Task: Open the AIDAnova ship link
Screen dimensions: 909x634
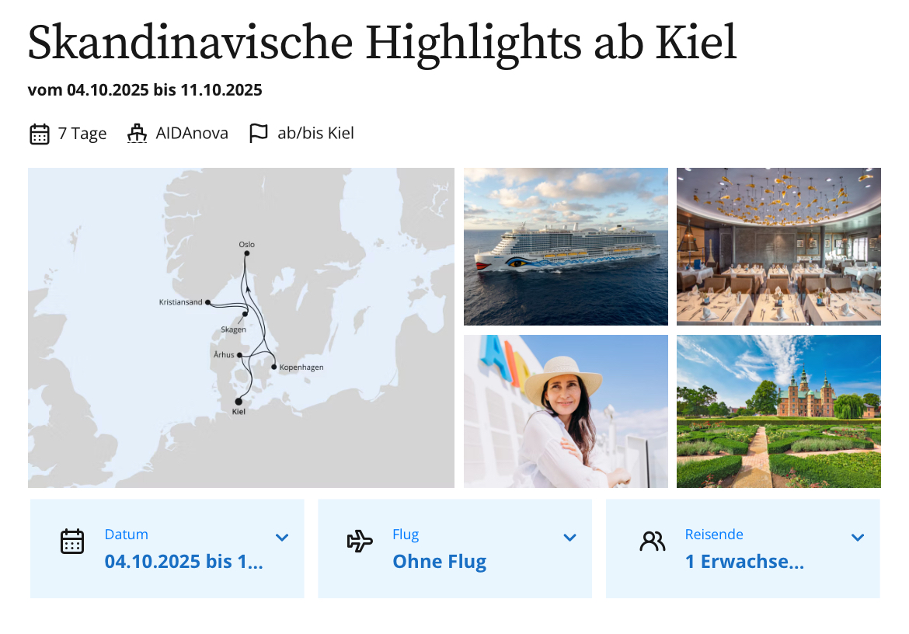Action: click(x=192, y=134)
